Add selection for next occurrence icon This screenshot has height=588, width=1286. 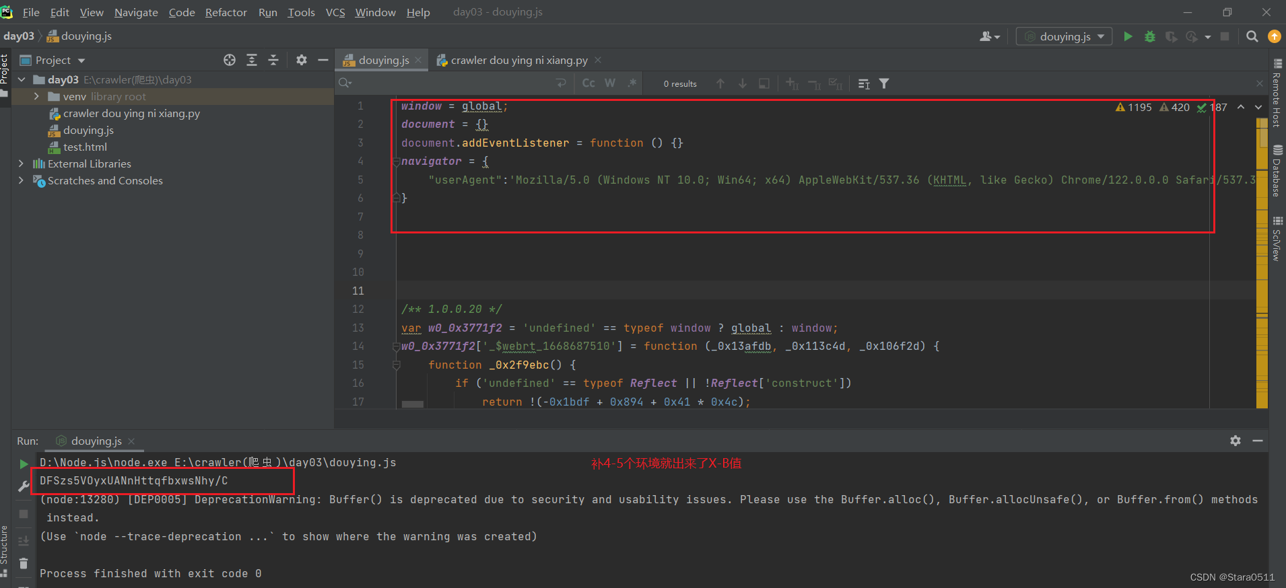[792, 83]
